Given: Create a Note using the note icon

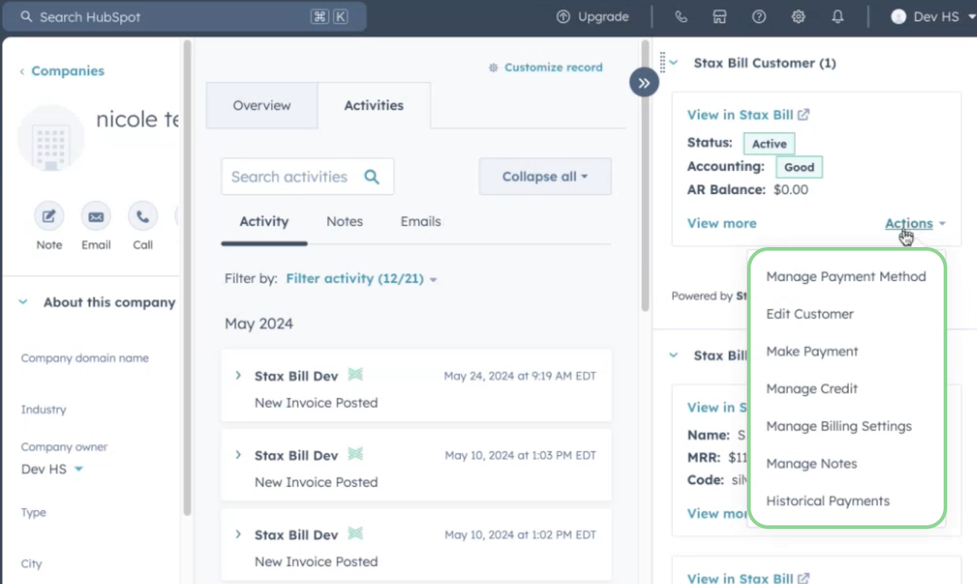Looking at the screenshot, I should [x=49, y=216].
